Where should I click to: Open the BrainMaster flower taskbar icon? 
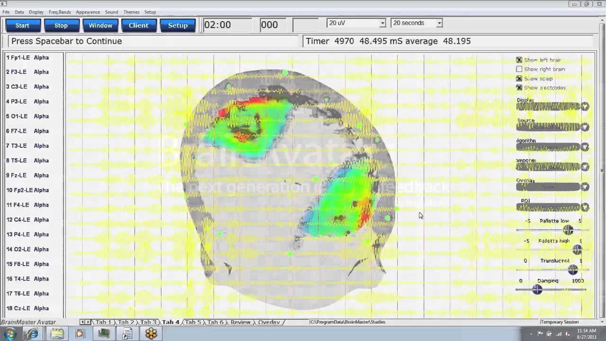(151, 334)
